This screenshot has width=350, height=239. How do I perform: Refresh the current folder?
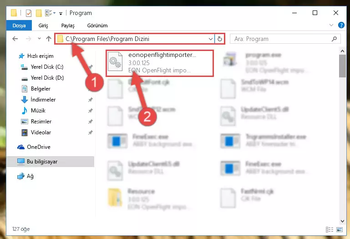220,39
